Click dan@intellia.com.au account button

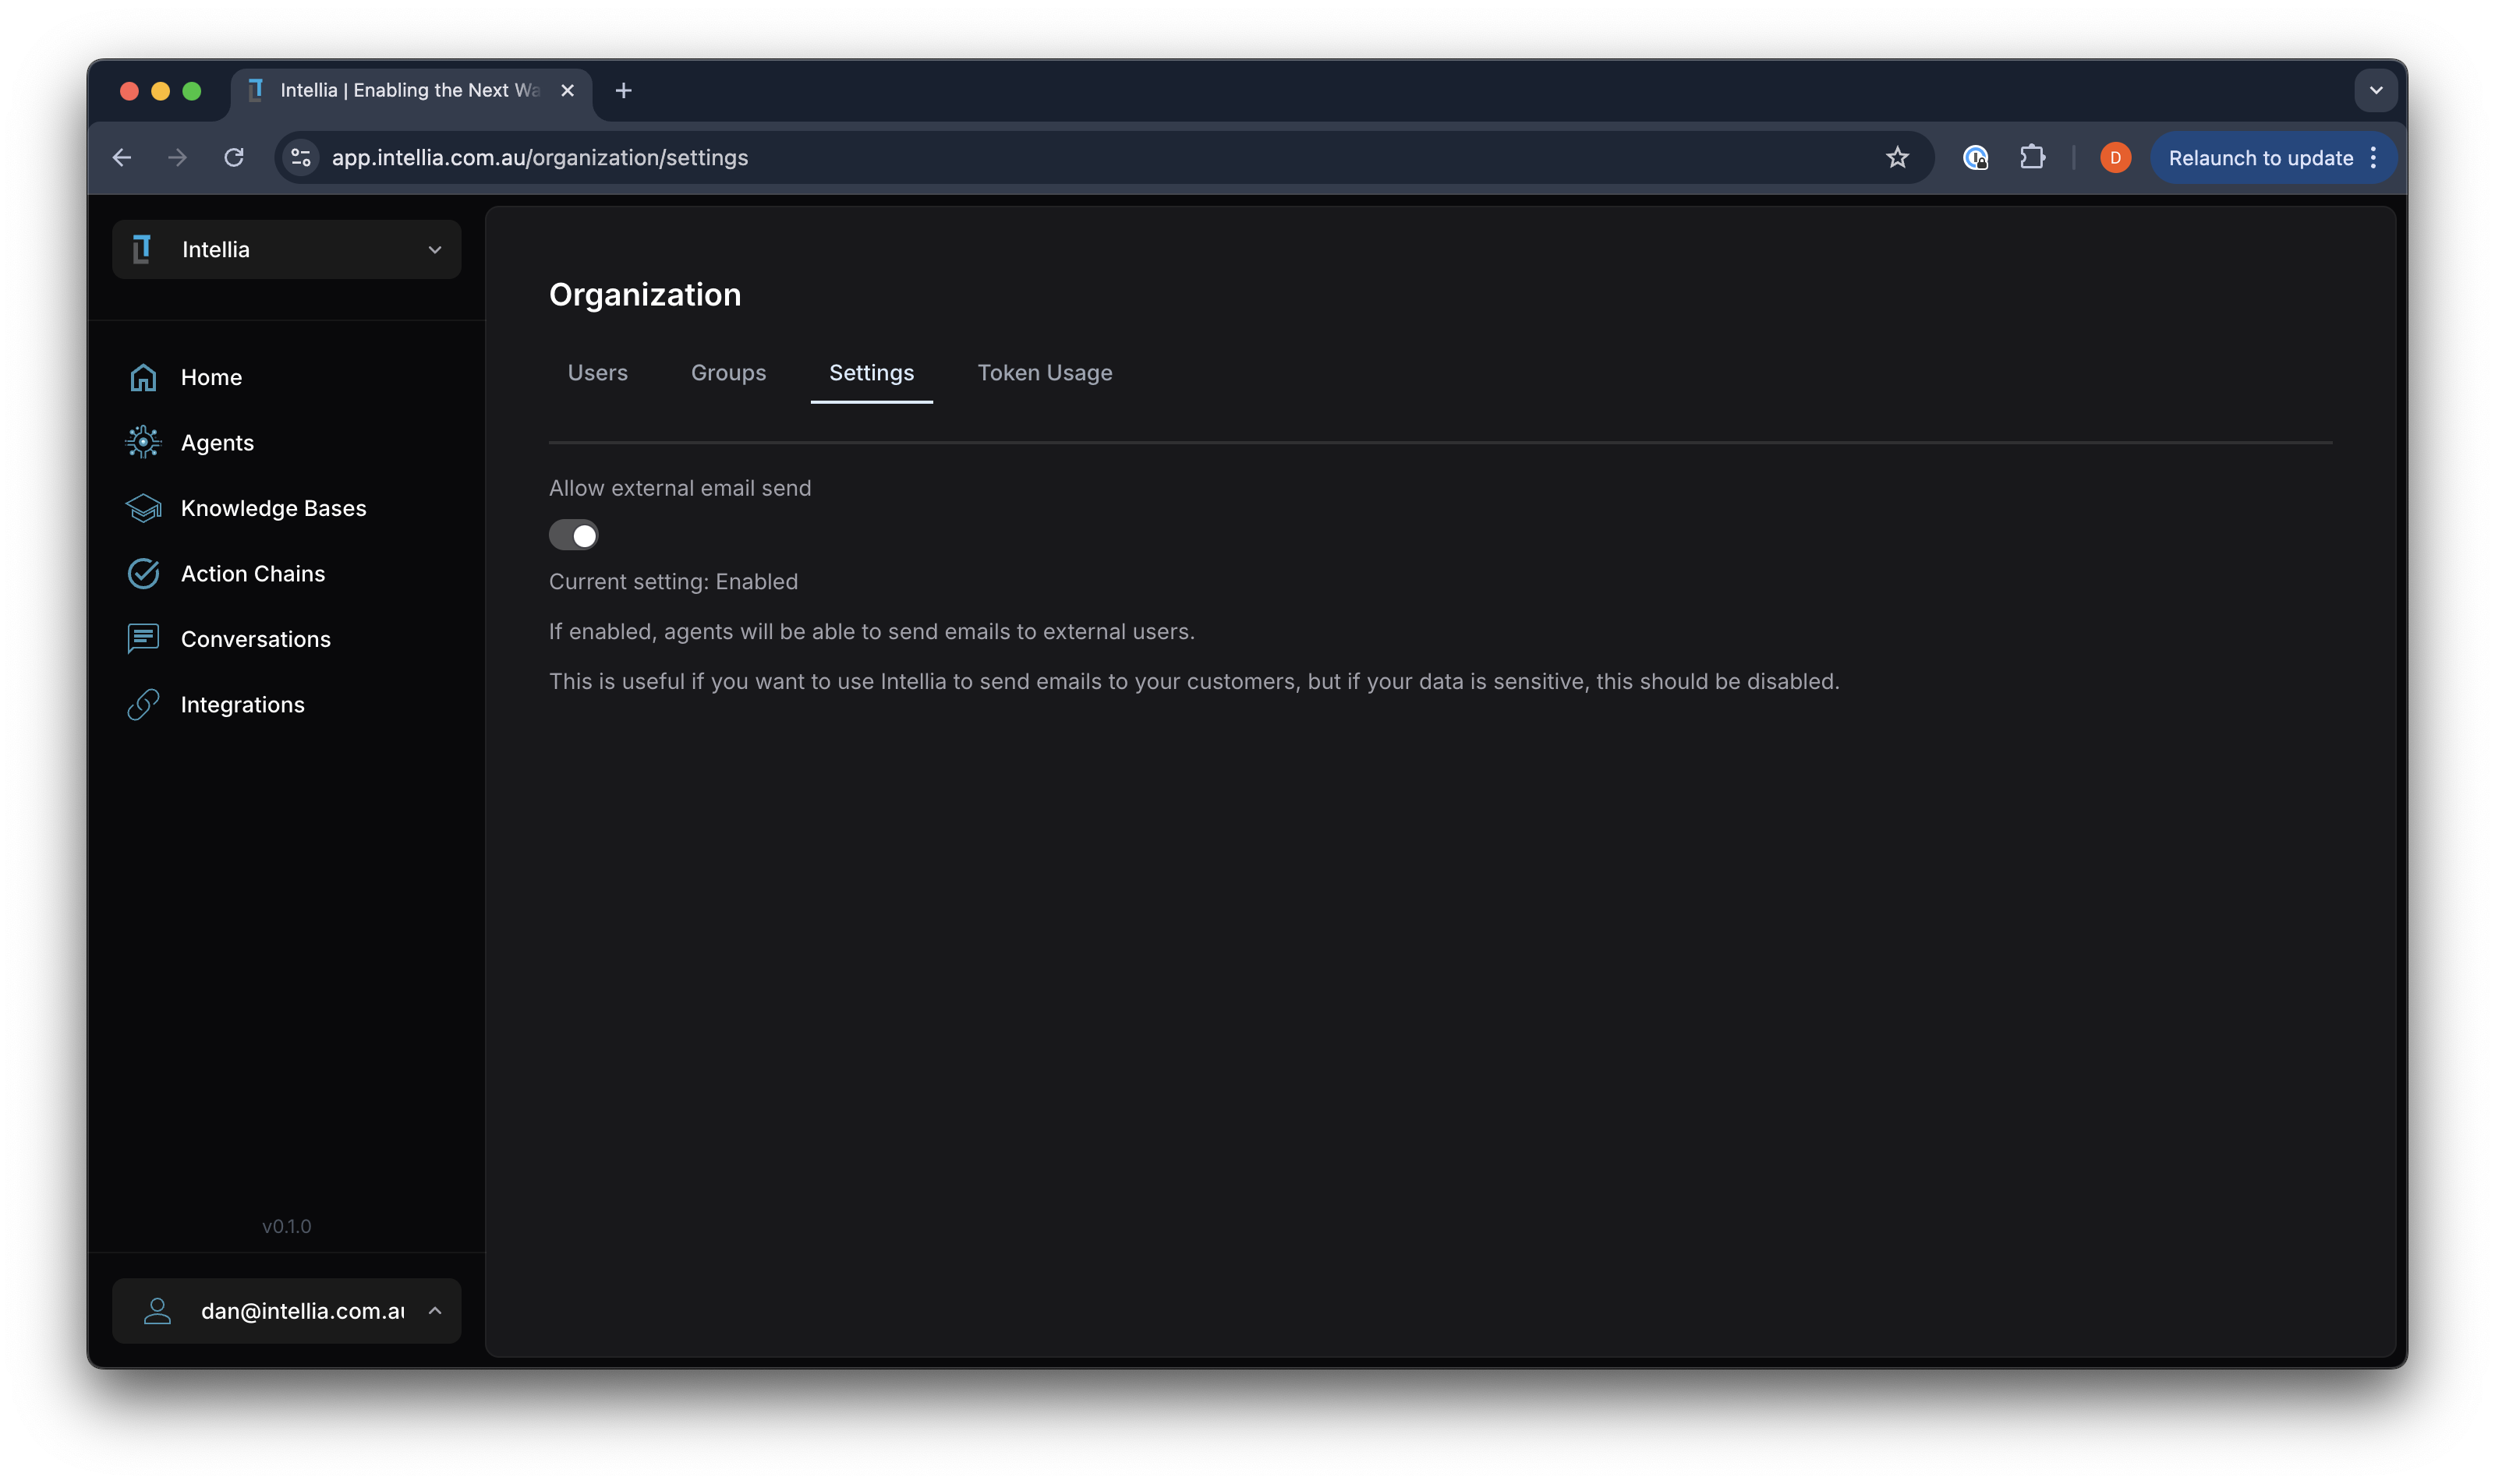coord(286,1310)
